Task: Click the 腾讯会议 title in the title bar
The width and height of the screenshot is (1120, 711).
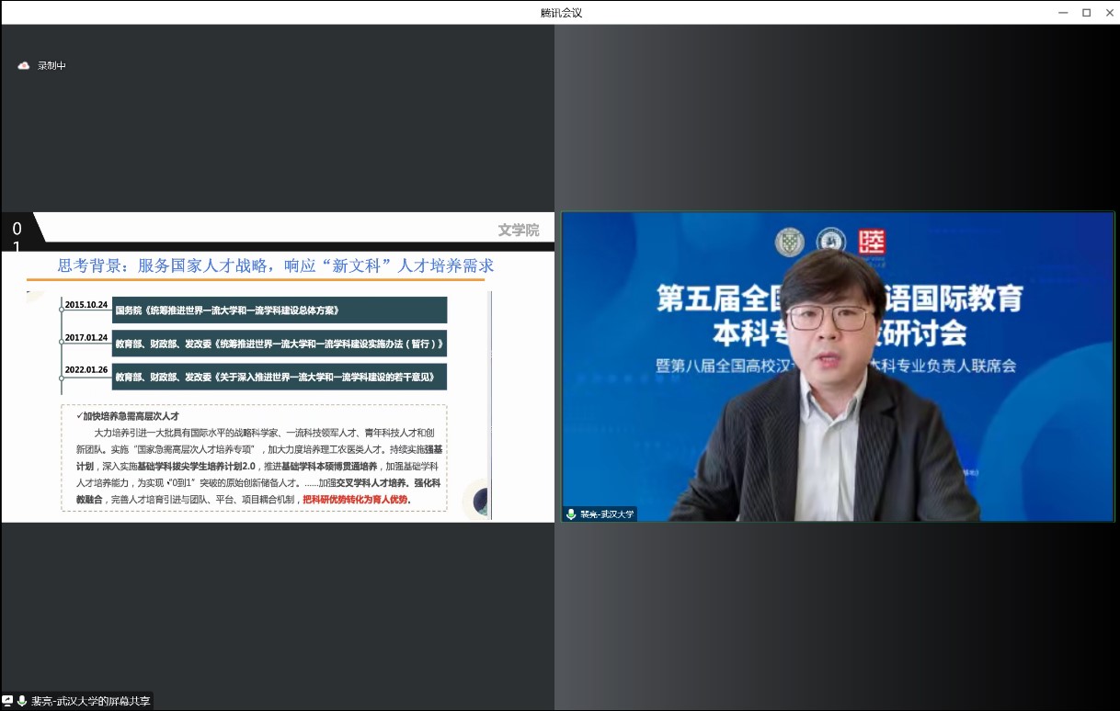Action: click(x=561, y=12)
